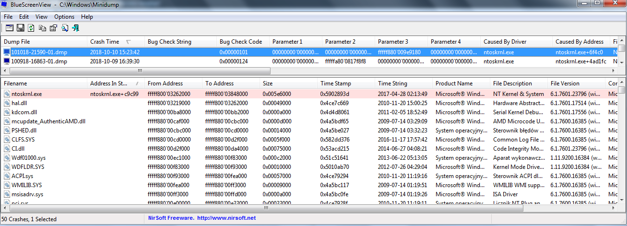Sort by Caused By Address column header
Screen dimensions: 627x226
point(581,42)
